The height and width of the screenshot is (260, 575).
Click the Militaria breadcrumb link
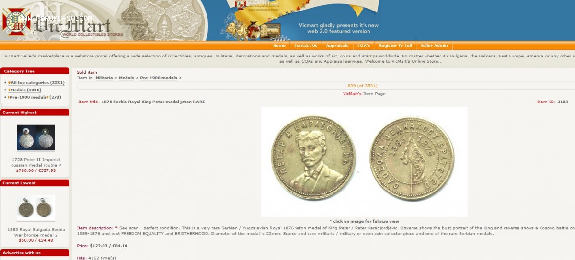pyautogui.click(x=104, y=78)
